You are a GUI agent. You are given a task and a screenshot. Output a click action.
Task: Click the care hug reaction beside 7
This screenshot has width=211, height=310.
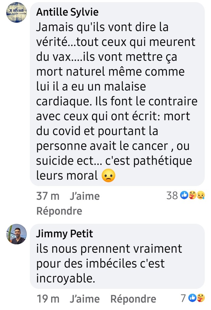[201, 298]
